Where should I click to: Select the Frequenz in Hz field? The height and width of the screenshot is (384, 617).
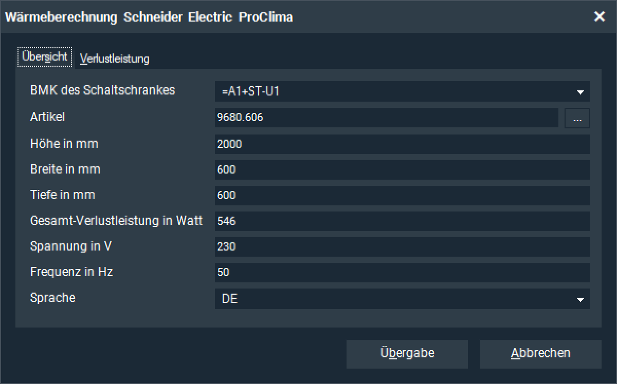(402, 273)
